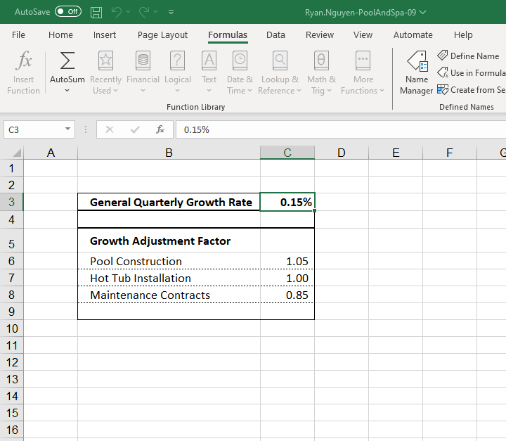The height and width of the screenshot is (441, 506).
Task: Select cell with value 0.85
Action: 287,295
